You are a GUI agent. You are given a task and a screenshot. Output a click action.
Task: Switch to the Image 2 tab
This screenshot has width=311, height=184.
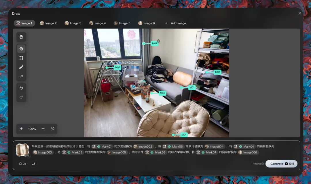pos(48,23)
